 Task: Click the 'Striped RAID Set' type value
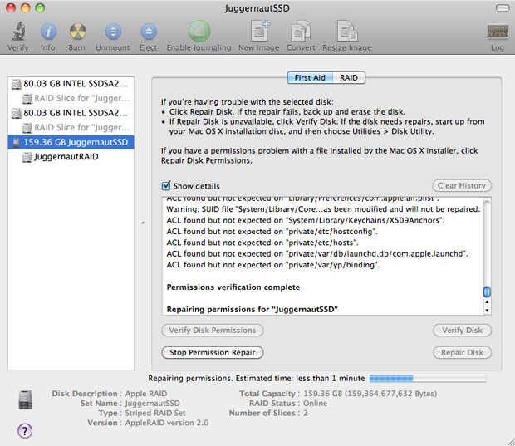pyautogui.click(x=155, y=413)
